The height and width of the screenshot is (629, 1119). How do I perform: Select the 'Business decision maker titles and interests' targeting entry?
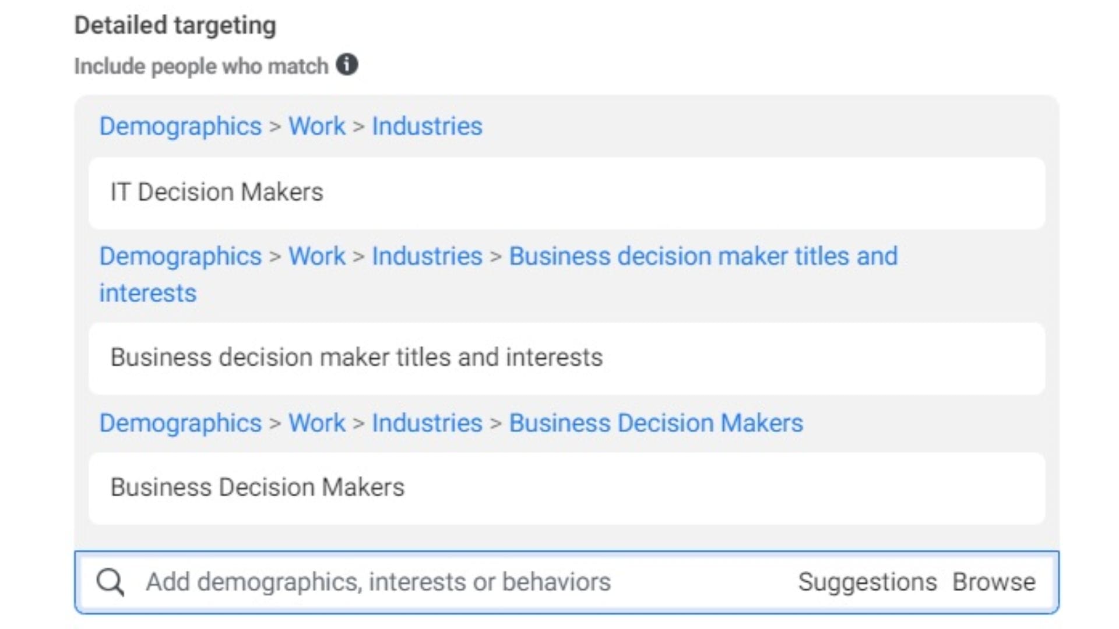357,358
